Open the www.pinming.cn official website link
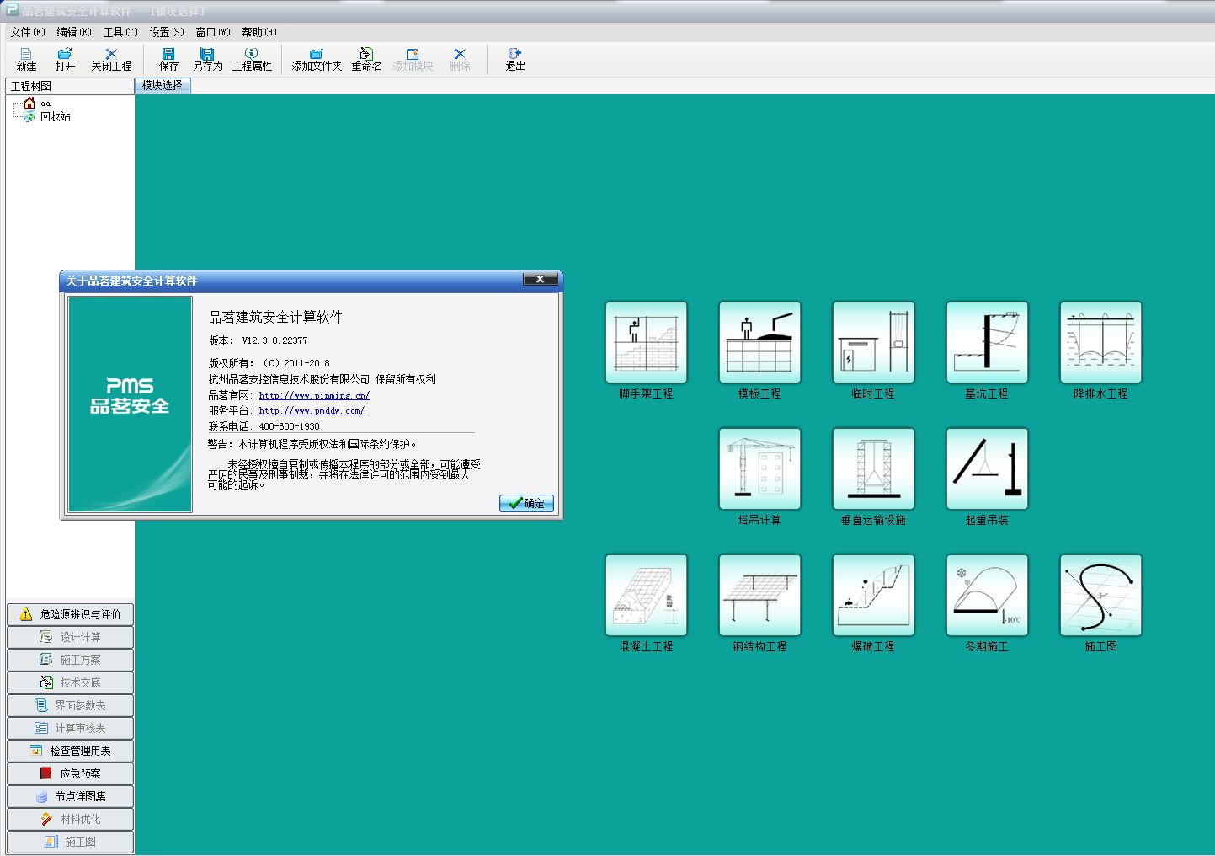The width and height of the screenshot is (1215, 856). point(314,395)
